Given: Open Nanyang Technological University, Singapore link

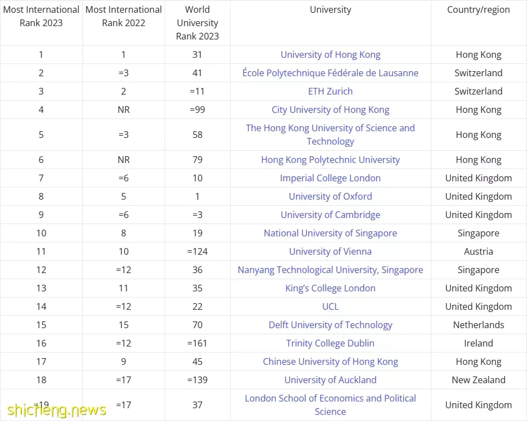Looking at the screenshot, I should (x=330, y=270).
